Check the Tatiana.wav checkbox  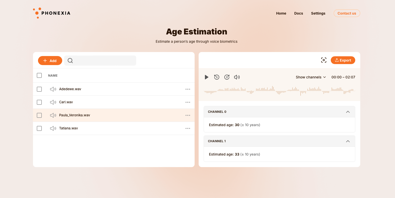pos(39,128)
